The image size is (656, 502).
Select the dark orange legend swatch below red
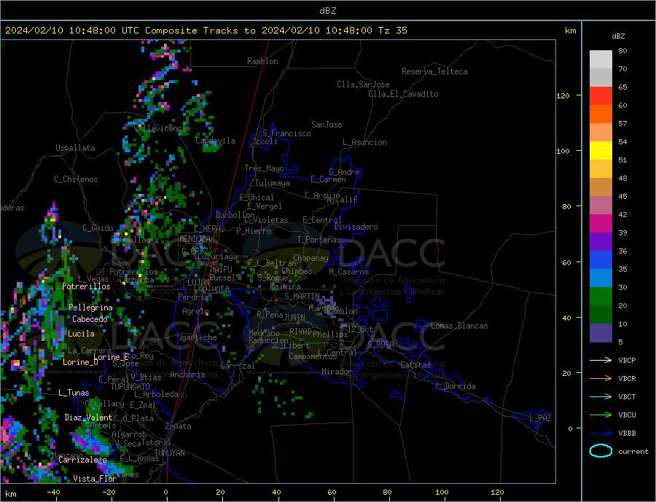click(601, 114)
